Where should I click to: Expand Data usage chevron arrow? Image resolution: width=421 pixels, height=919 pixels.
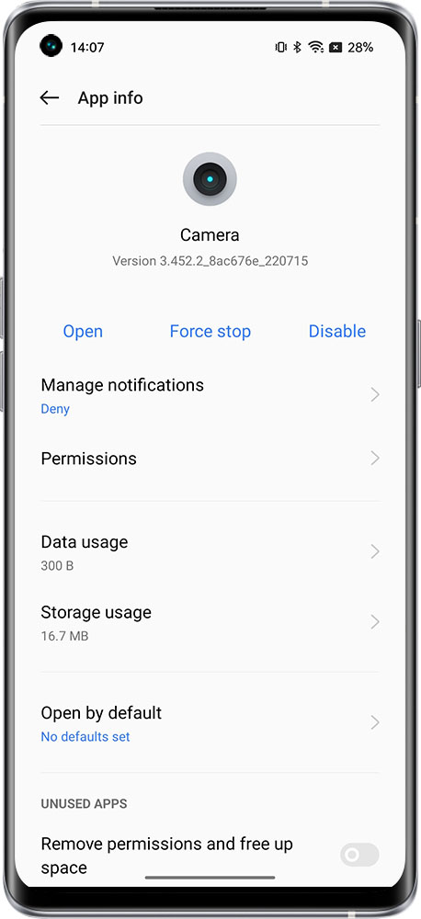coord(375,552)
